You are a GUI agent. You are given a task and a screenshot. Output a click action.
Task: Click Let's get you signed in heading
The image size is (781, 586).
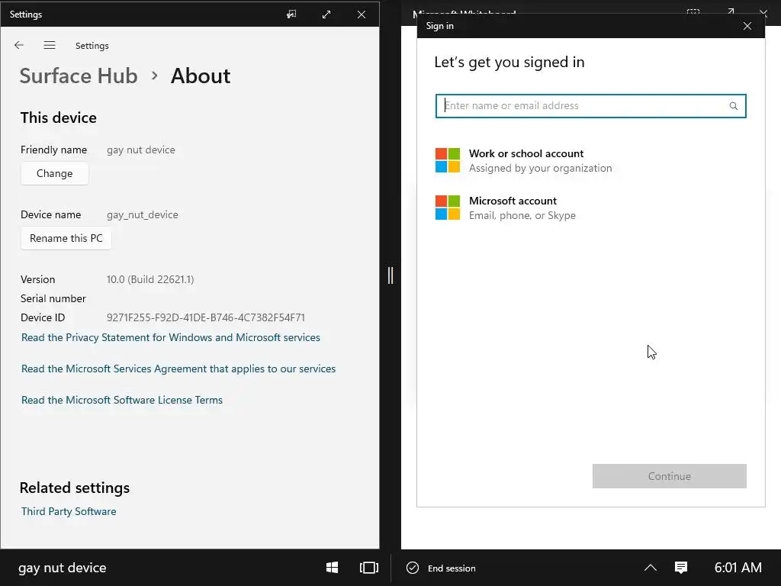[x=509, y=63]
